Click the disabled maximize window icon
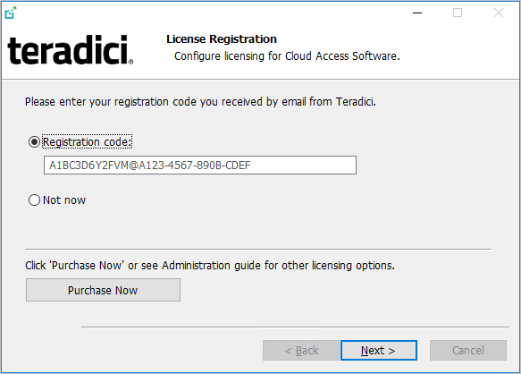This screenshot has height=374, width=521. 458,13
